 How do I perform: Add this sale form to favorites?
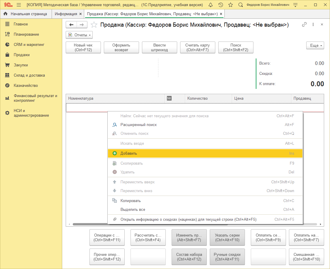[94, 25]
